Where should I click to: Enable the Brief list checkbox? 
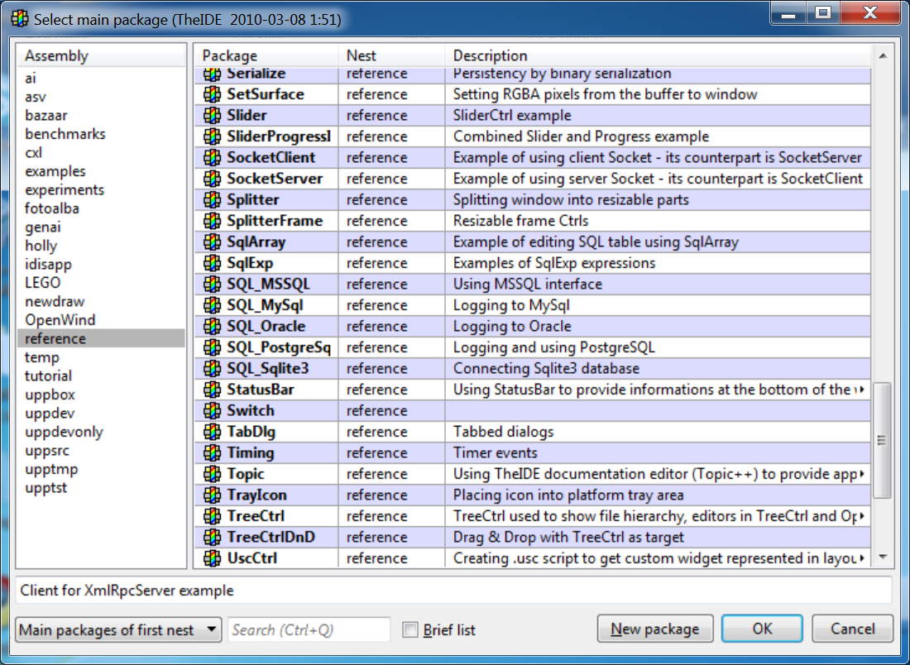tap(410, 629)
